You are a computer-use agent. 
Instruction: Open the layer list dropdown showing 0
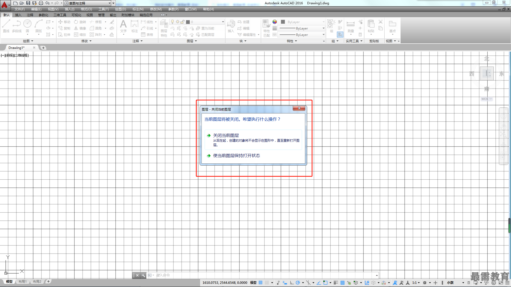[x=197, y=22]
